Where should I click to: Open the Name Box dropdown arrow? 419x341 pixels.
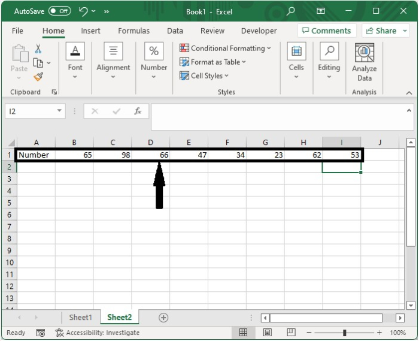[59, 111]
